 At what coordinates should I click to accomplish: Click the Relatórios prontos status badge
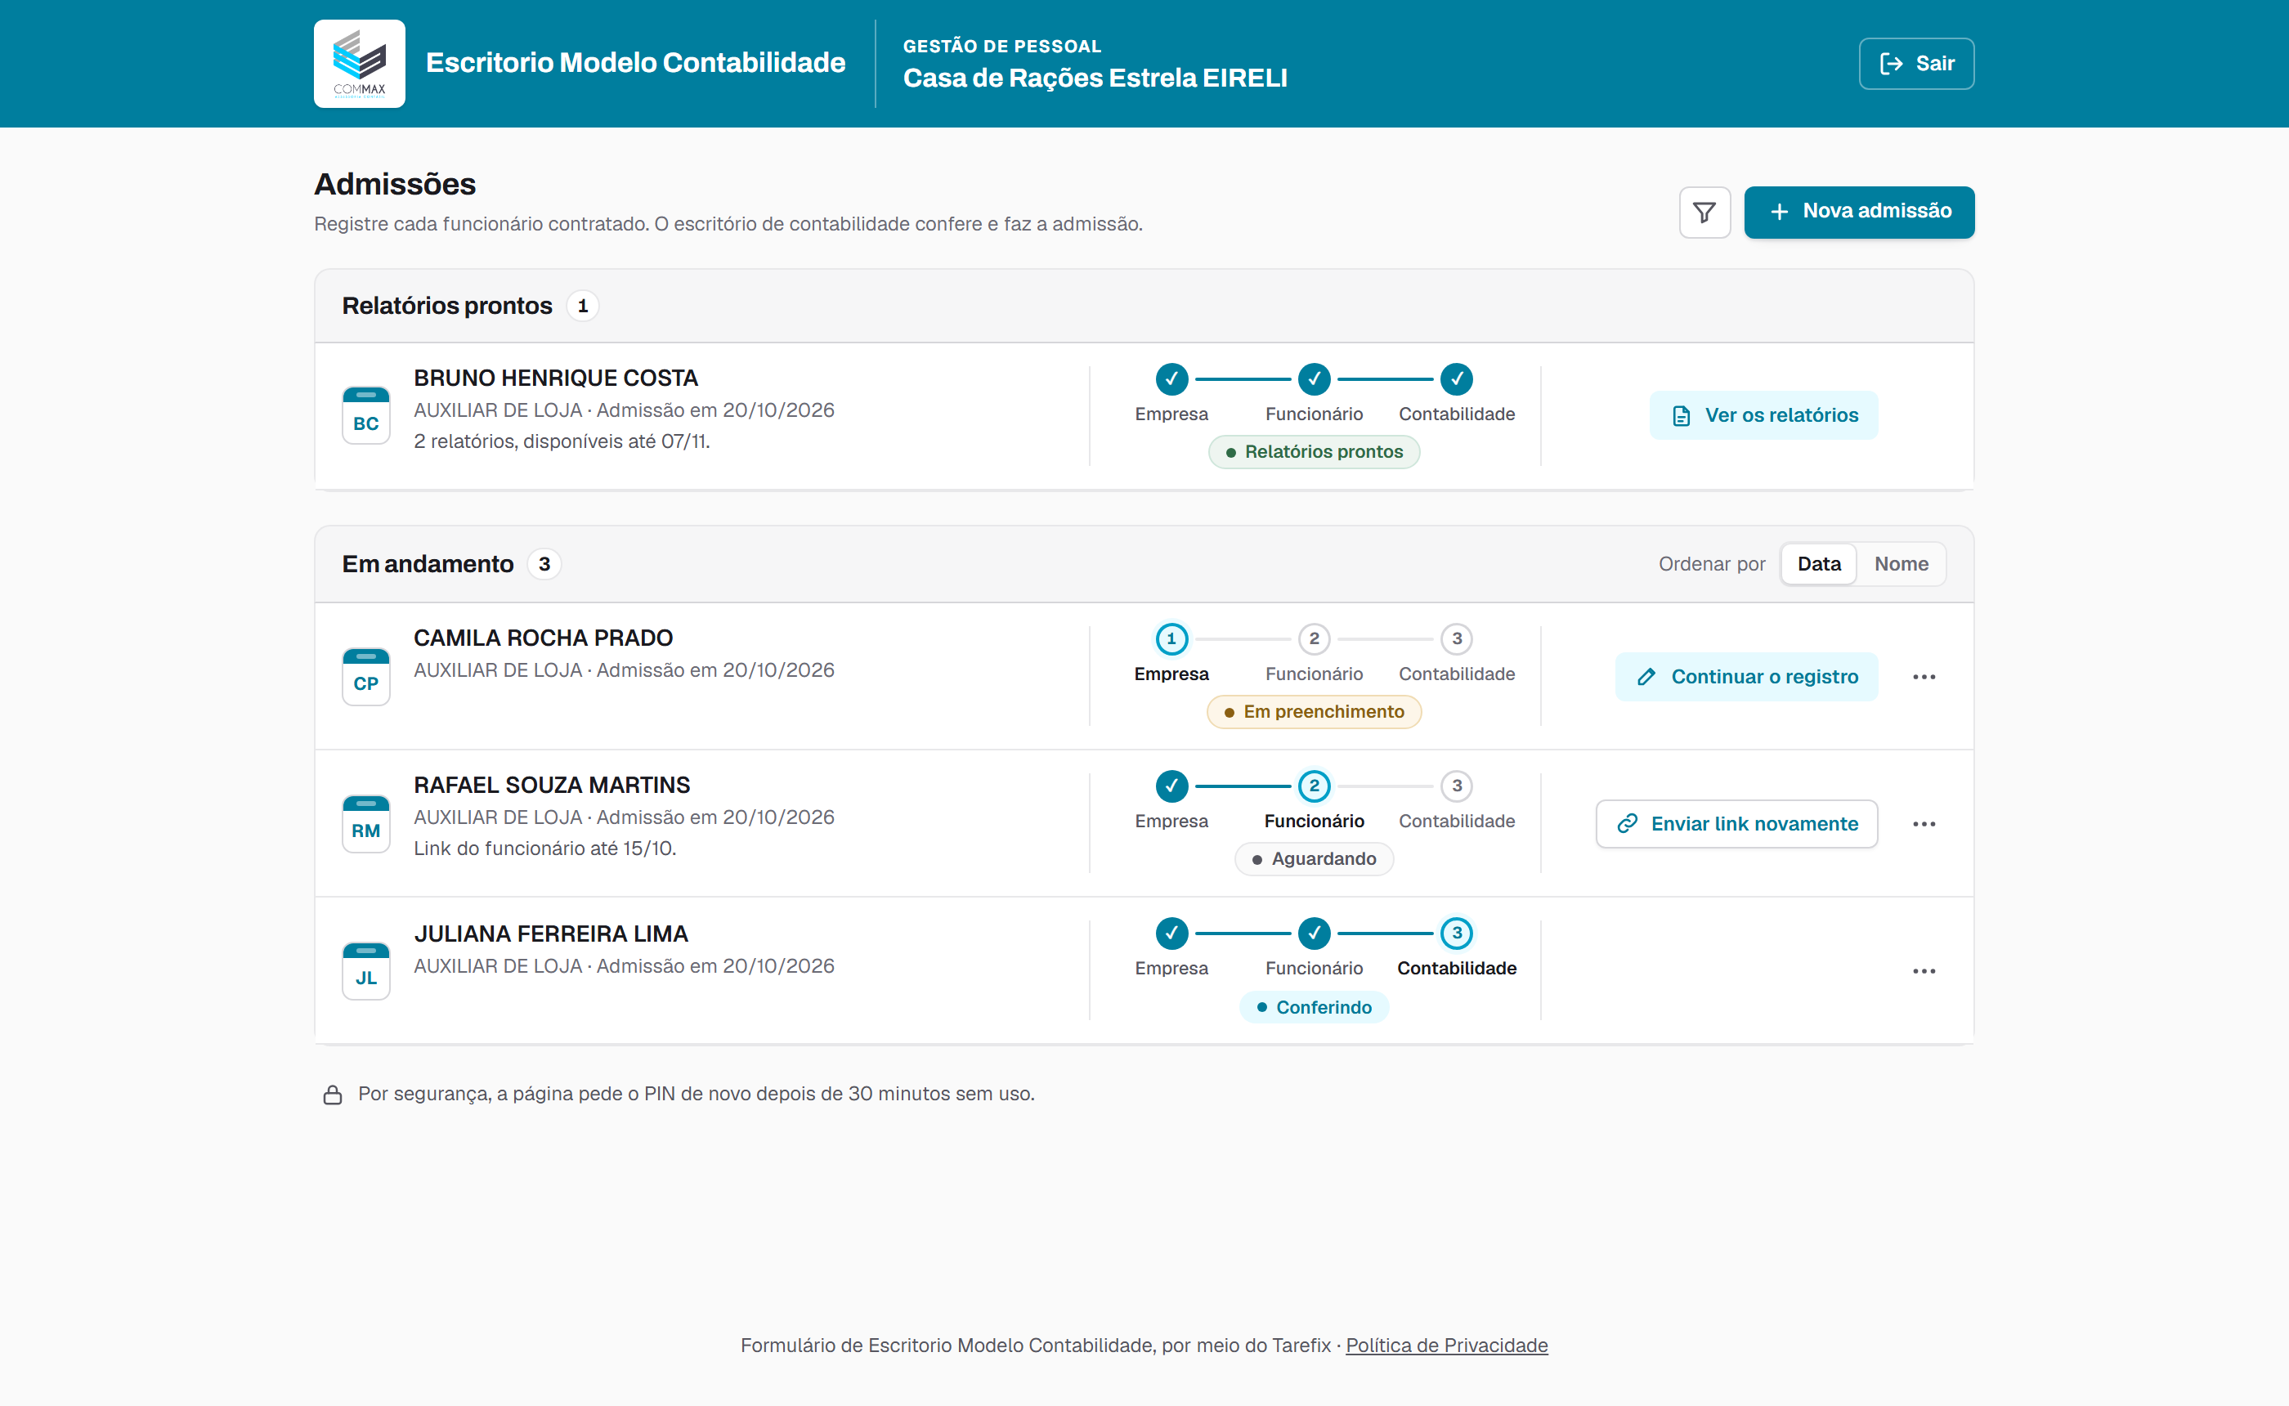(1314, 452)
